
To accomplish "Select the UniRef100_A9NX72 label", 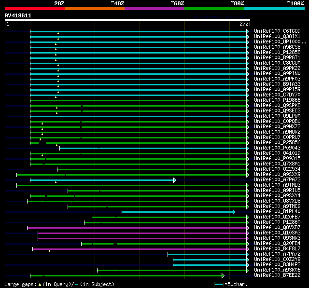I will click(277, 127).
